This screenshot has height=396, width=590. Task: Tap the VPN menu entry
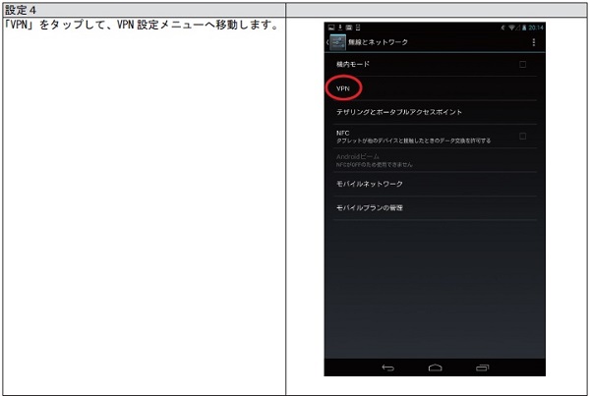tap(343, 88)
